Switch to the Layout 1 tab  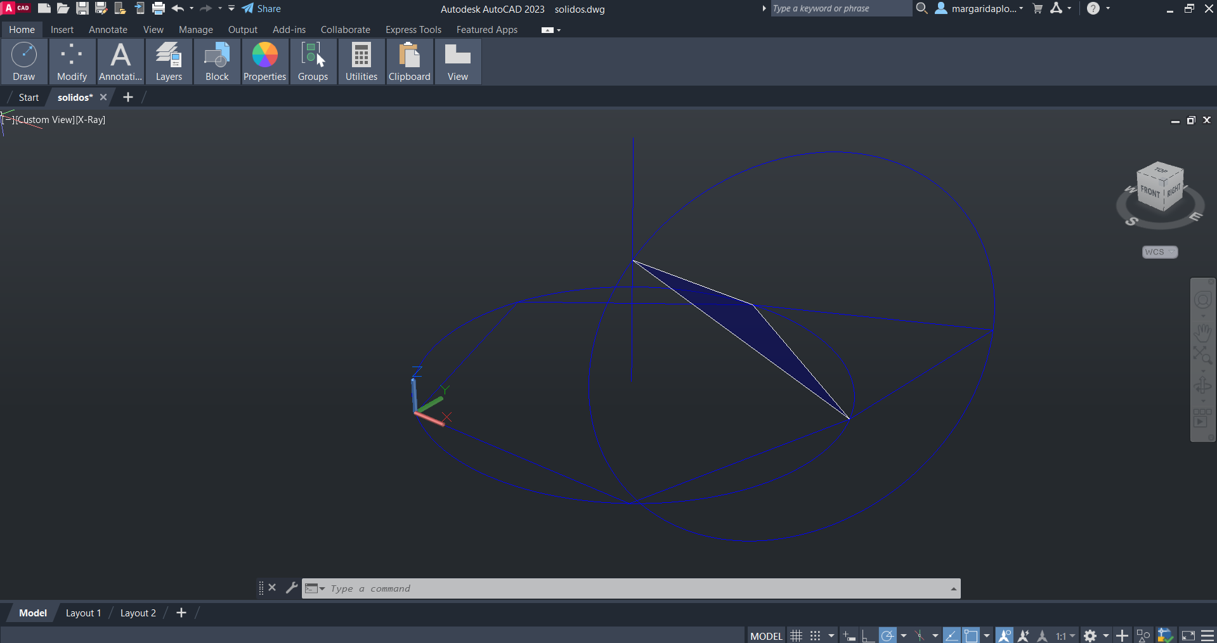(x=83, y=613)
